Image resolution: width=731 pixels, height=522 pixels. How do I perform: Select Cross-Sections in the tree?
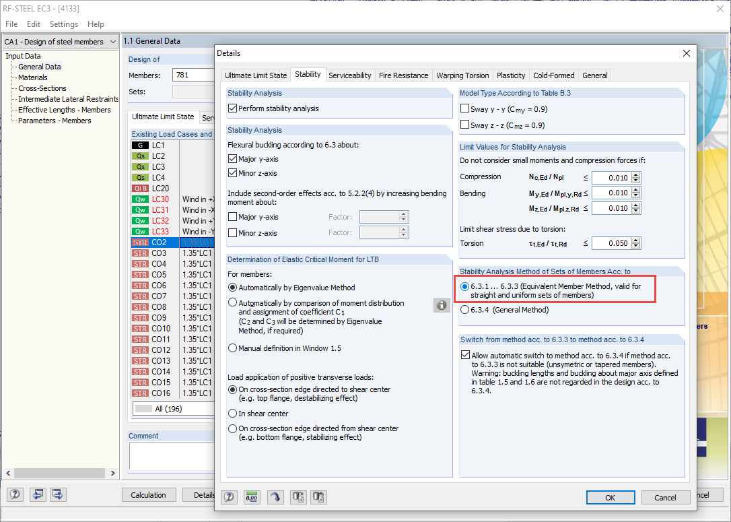(x=42, y=88)
